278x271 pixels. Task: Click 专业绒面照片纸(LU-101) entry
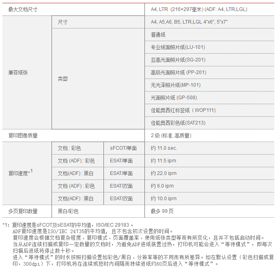tap(178, 47)
